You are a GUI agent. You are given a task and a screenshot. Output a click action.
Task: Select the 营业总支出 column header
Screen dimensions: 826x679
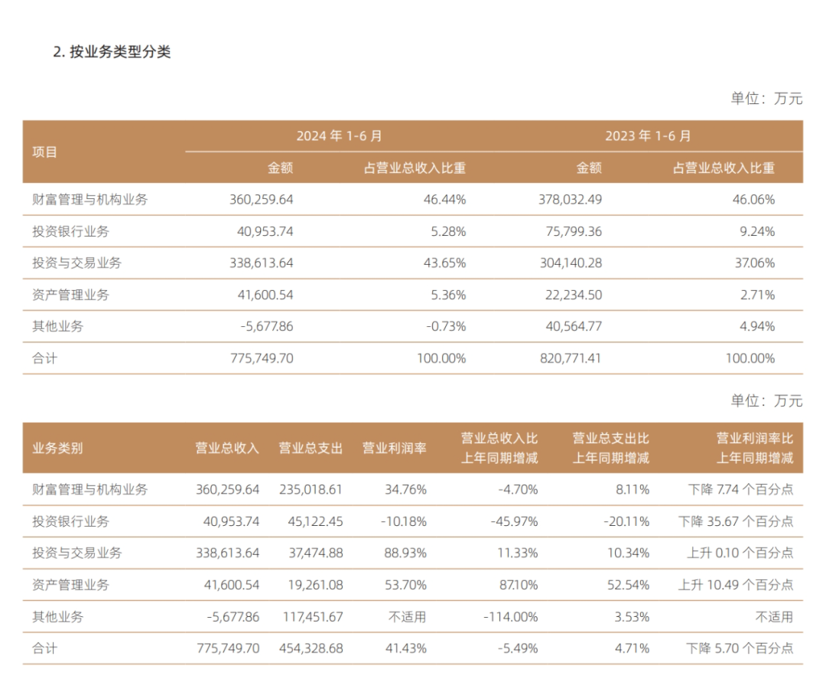point(311,449)
